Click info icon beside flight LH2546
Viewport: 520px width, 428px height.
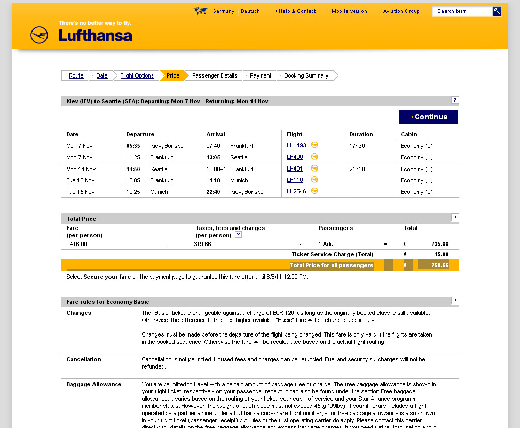[314, 191]
